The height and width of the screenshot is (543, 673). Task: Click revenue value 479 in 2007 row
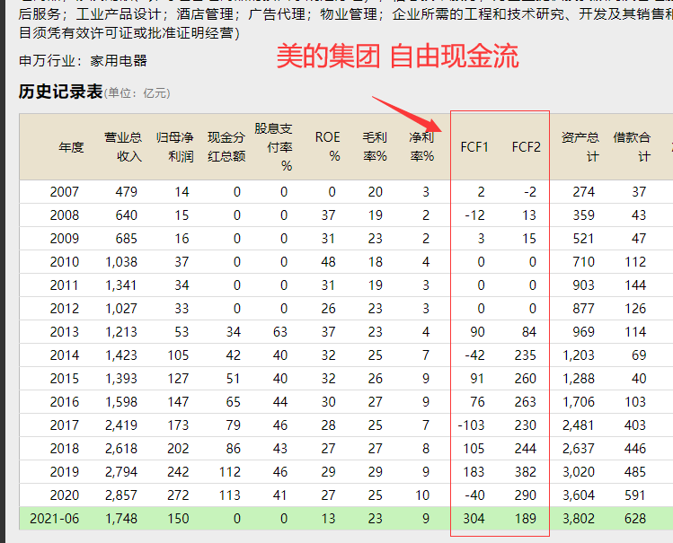pos(126,191)
